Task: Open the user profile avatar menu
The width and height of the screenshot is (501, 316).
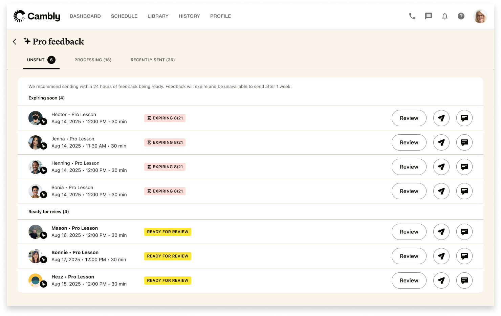Action: 480,16
